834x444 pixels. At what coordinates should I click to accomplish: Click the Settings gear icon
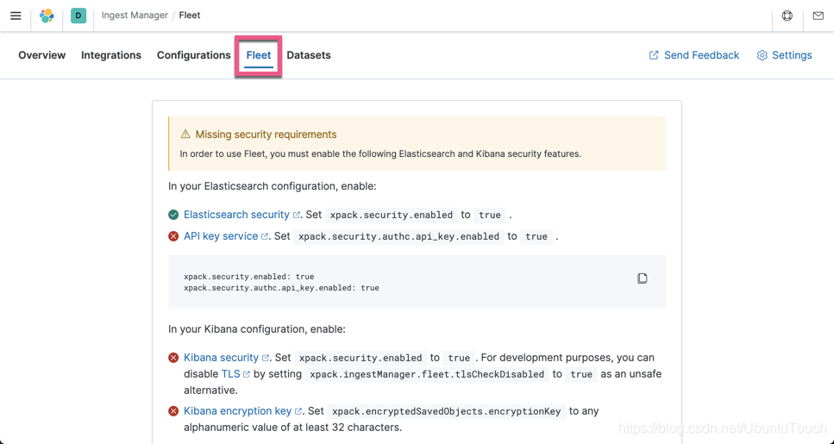pos(762,55)
